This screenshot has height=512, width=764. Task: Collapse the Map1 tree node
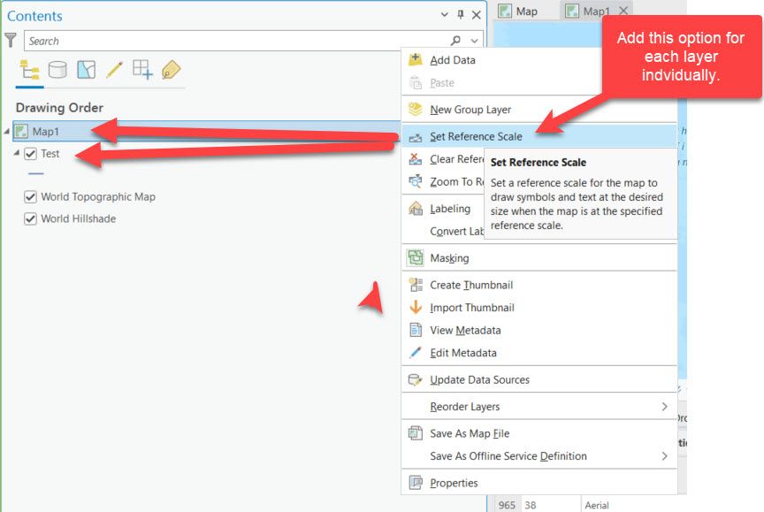tap(7, 132)
